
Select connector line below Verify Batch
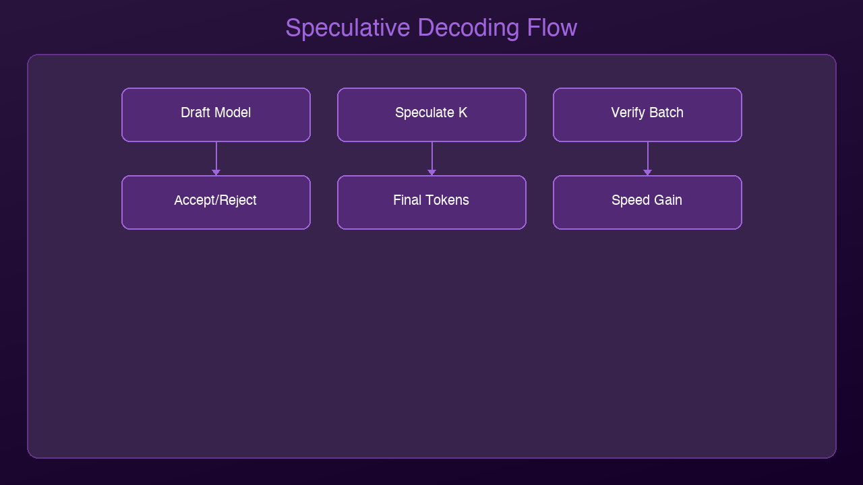point(648,155)
